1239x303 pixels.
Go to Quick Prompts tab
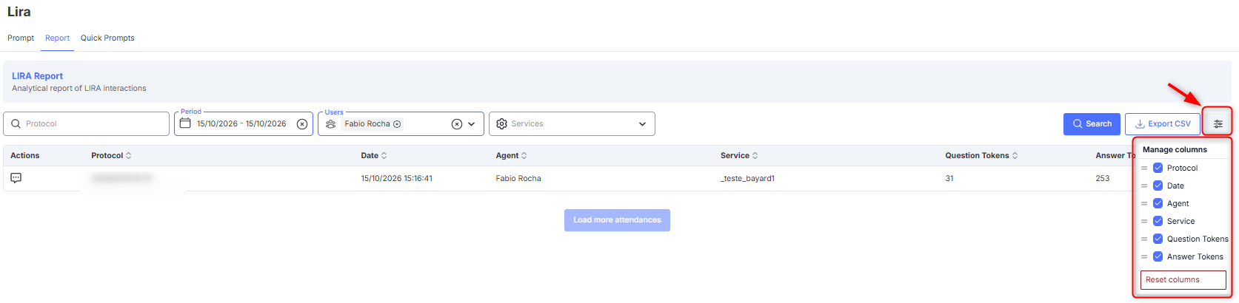click(107, 38)
